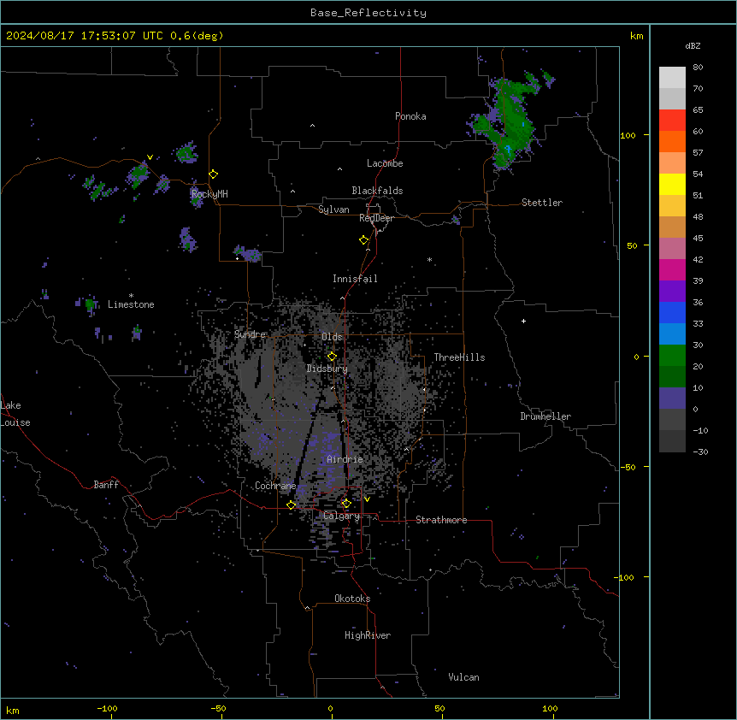Select the 33 dBZ light blue swatch

pyautogui.click(x=672, y=333)
